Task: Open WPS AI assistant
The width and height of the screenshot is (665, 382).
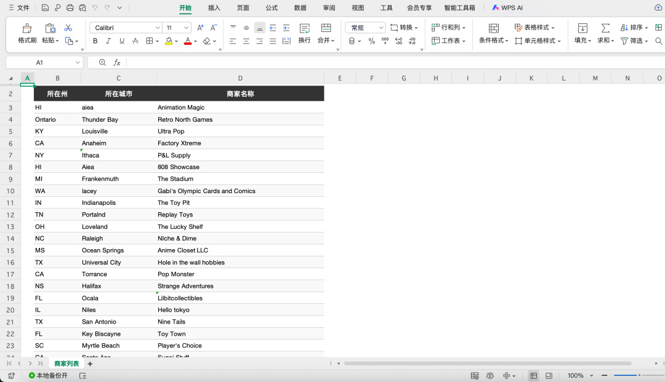Action: pos(507,7)
